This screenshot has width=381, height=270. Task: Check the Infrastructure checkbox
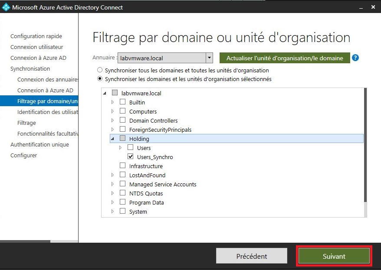click(122, 166)
